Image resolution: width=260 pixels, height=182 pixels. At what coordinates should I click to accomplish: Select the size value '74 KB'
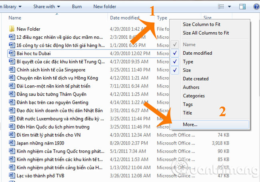(x=223, y=135)
